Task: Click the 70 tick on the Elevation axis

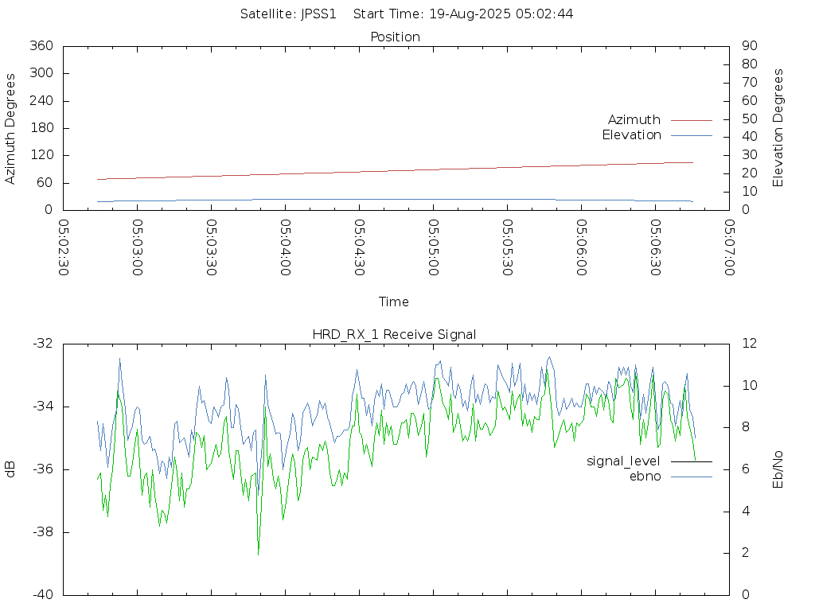Action: (x=750, y=83)
